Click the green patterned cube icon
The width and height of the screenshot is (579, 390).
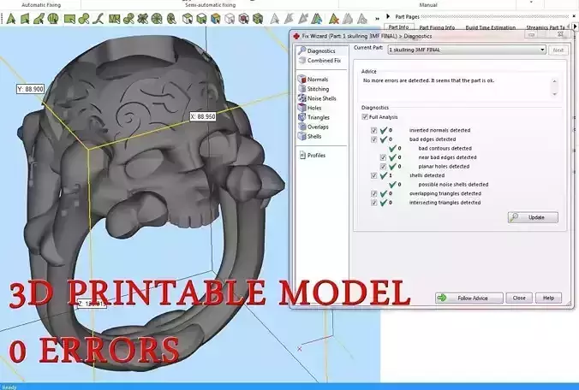coord(258,19)
